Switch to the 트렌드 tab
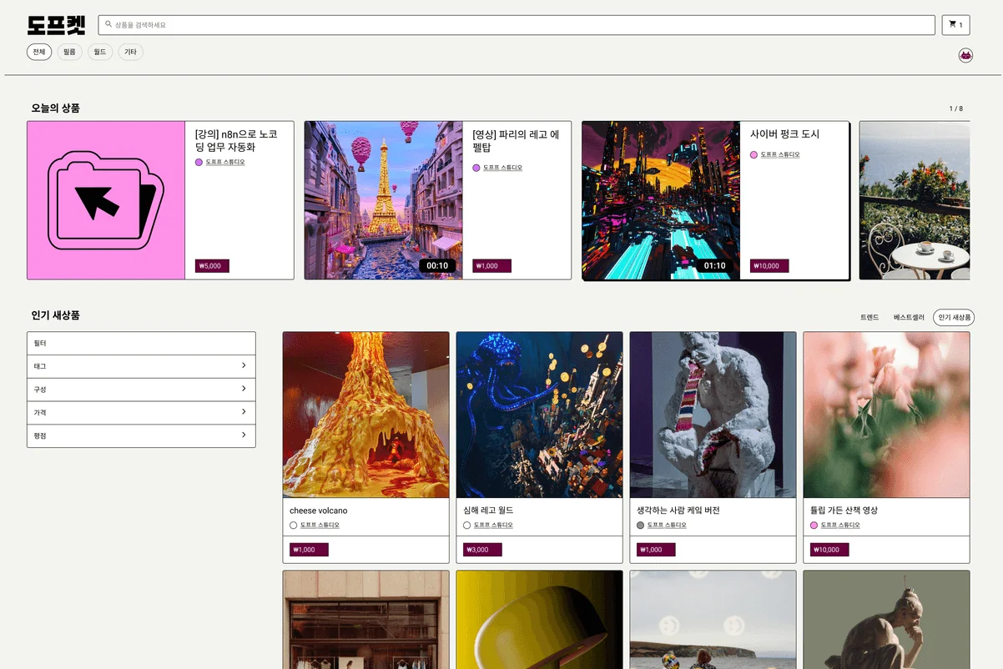Image resolution: width=1003 pixels, height=669 pixels. coord(869,318)
